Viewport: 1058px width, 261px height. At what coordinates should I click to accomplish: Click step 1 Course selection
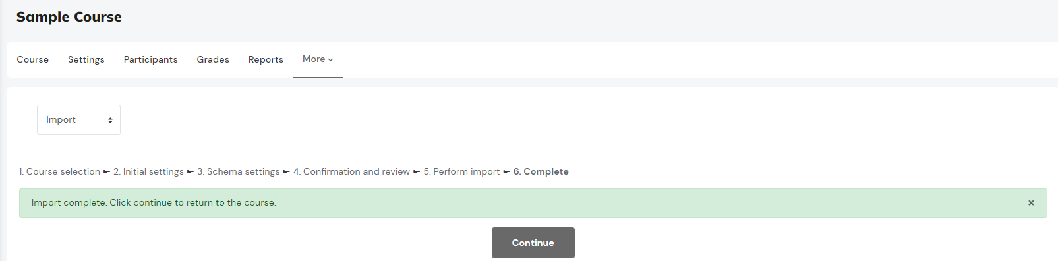pos(59,171)
